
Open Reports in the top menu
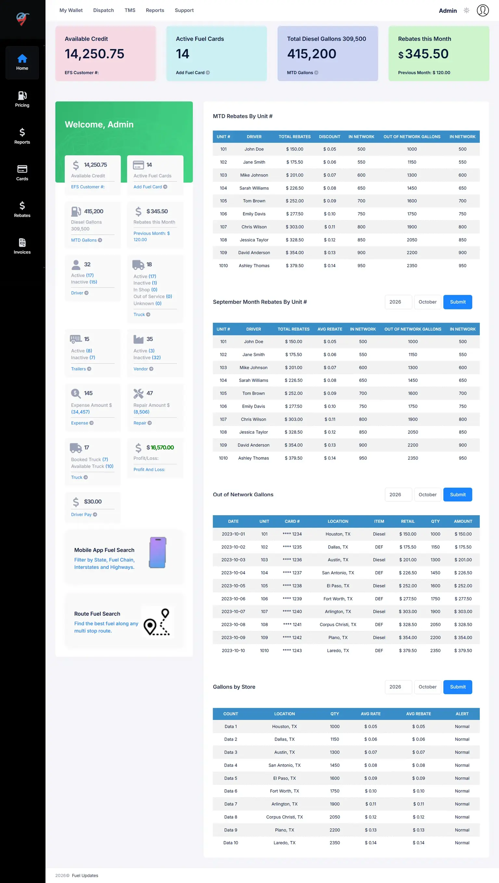click(155, 10)
